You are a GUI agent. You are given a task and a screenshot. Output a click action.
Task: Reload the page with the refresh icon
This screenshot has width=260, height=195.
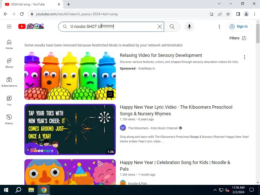pos(22,14)
